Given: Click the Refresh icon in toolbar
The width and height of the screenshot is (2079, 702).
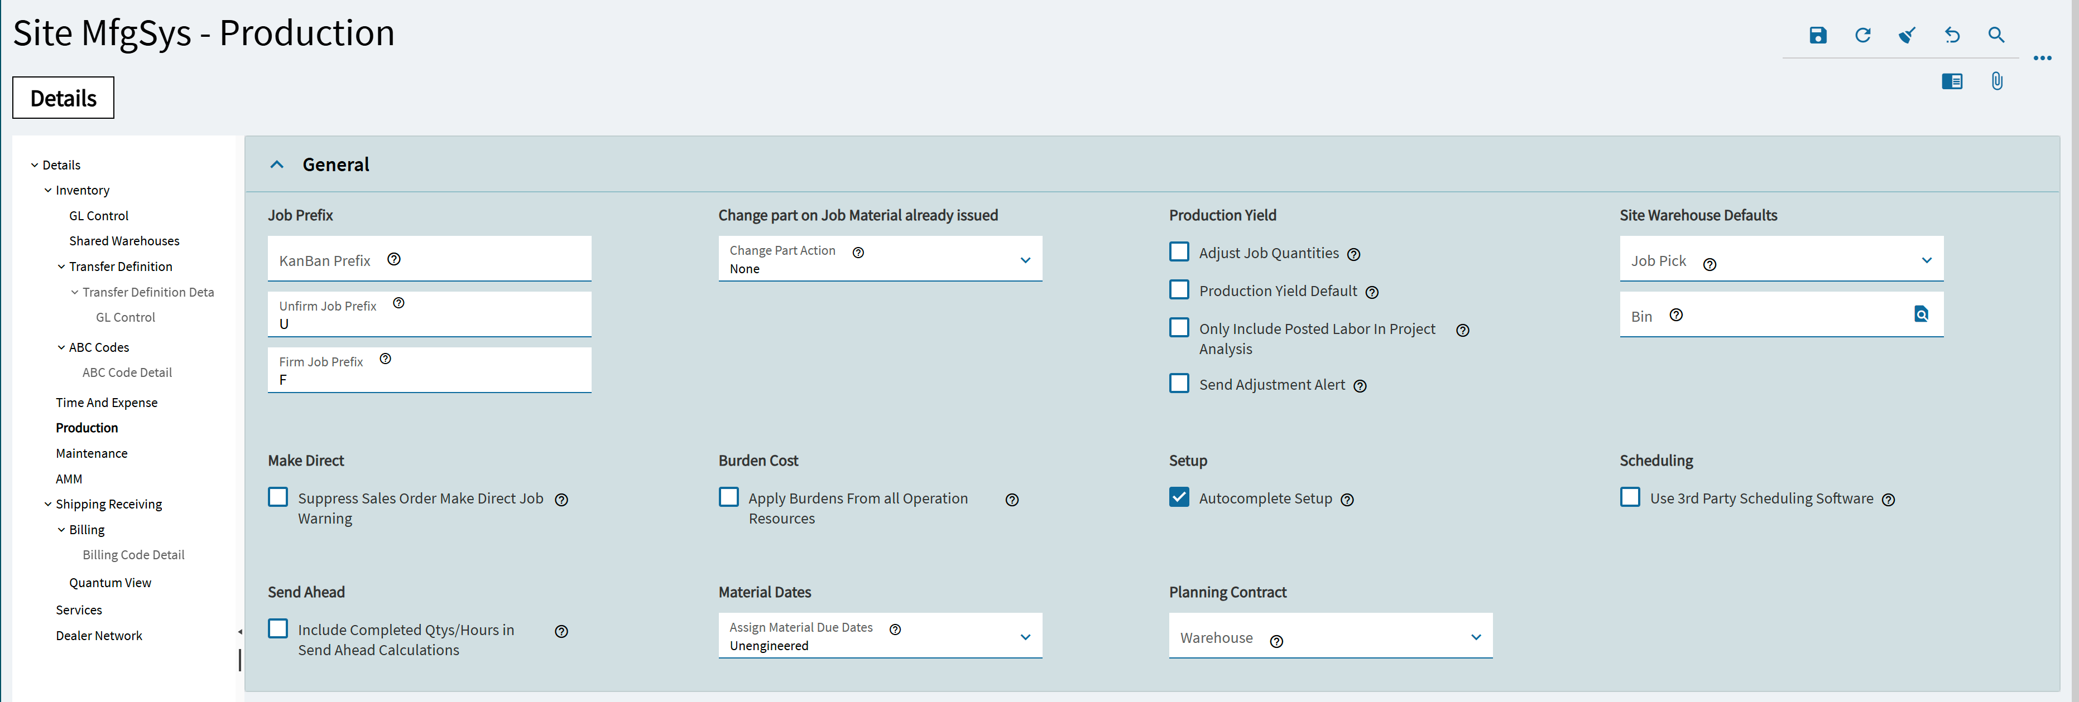Looking at the screenshot, I should coord(1862,35).
